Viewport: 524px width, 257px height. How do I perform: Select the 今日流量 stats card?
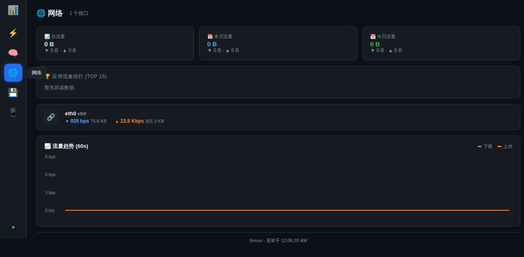tap(441, 43)
